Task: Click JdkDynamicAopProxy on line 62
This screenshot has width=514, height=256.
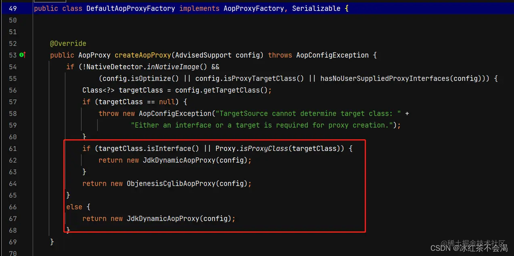Action: (x=179, y=160)
